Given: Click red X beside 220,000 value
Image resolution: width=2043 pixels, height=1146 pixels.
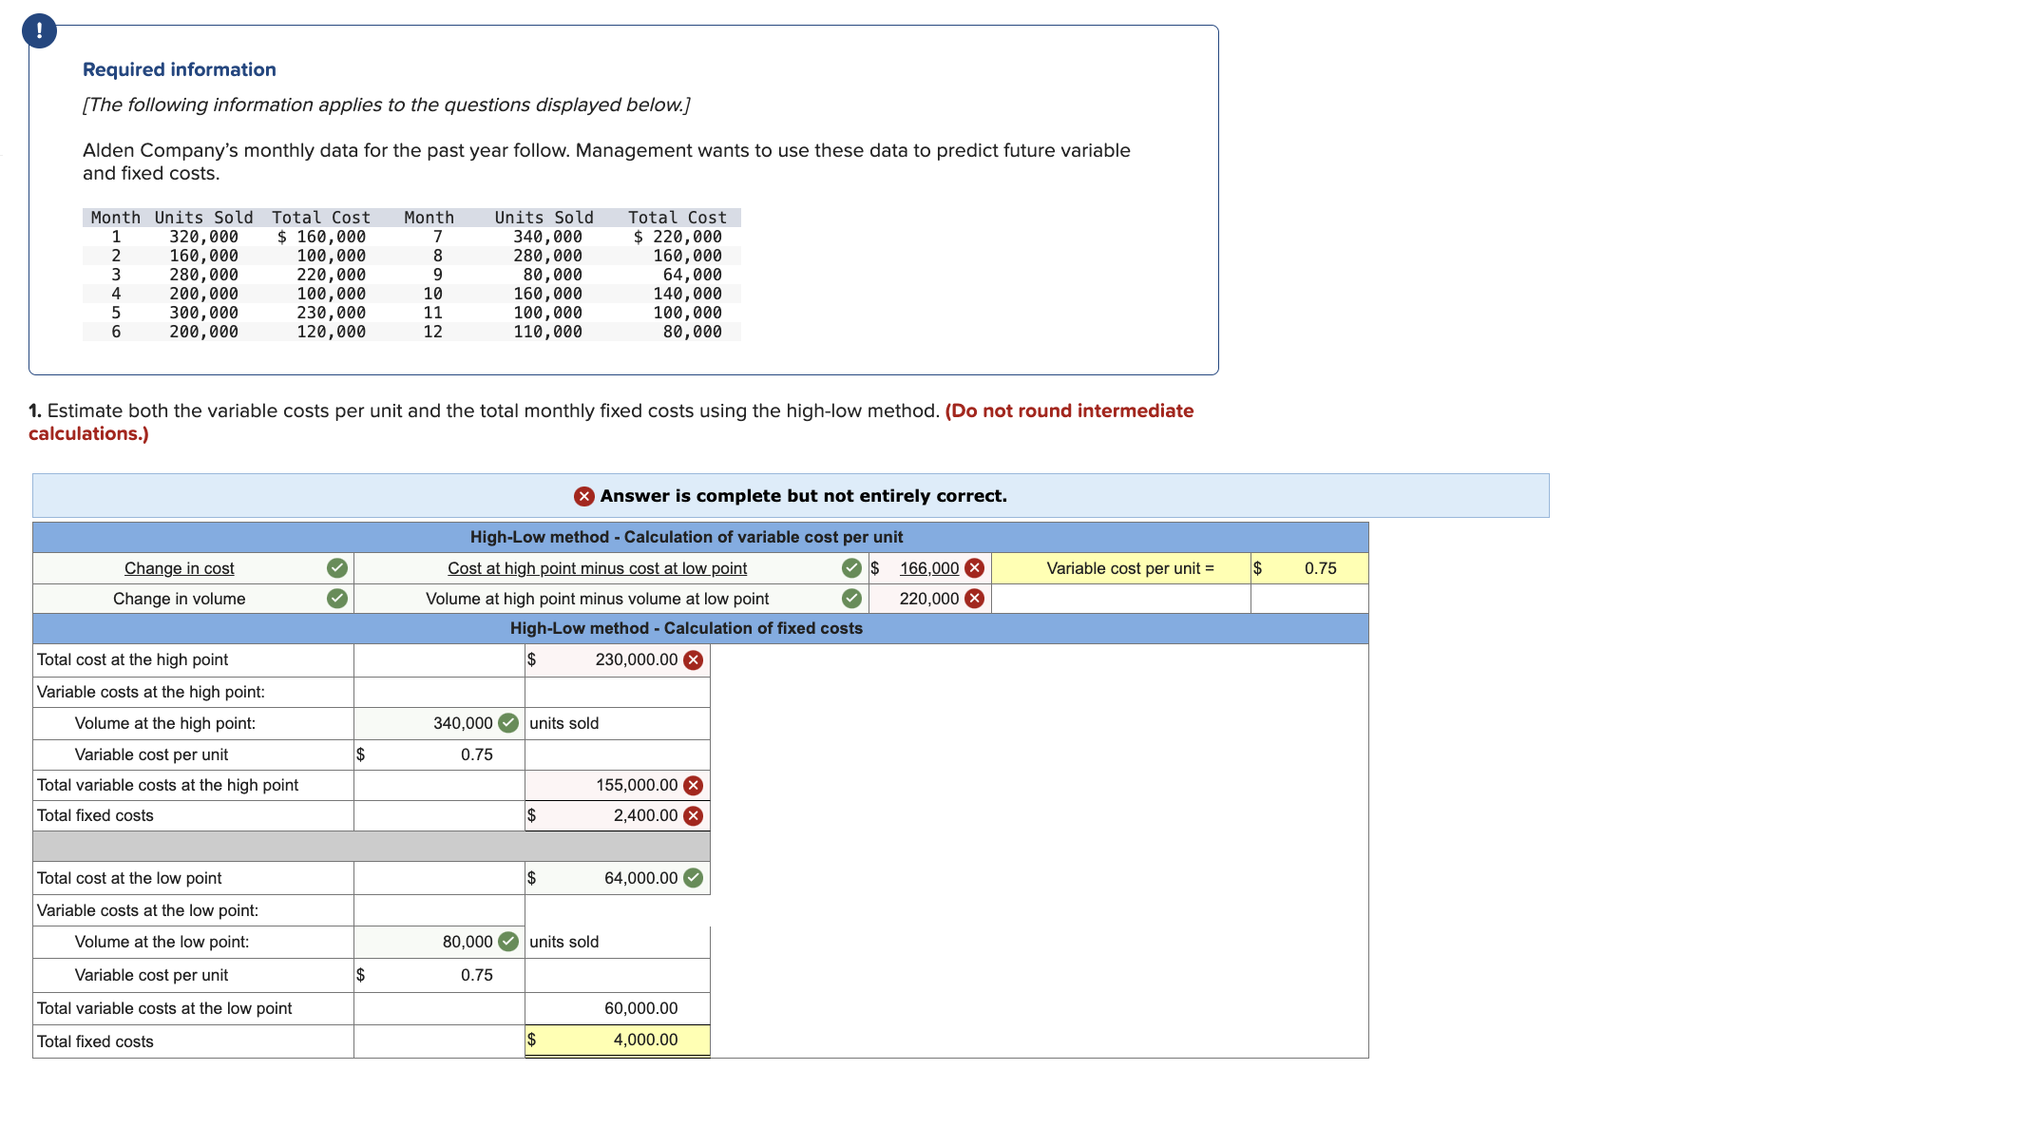Looking at the screenshot, I should pyautogui.click(x=974, y=599).
